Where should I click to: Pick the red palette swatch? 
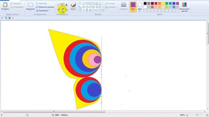pyautogui.click(x=156, y=4)
